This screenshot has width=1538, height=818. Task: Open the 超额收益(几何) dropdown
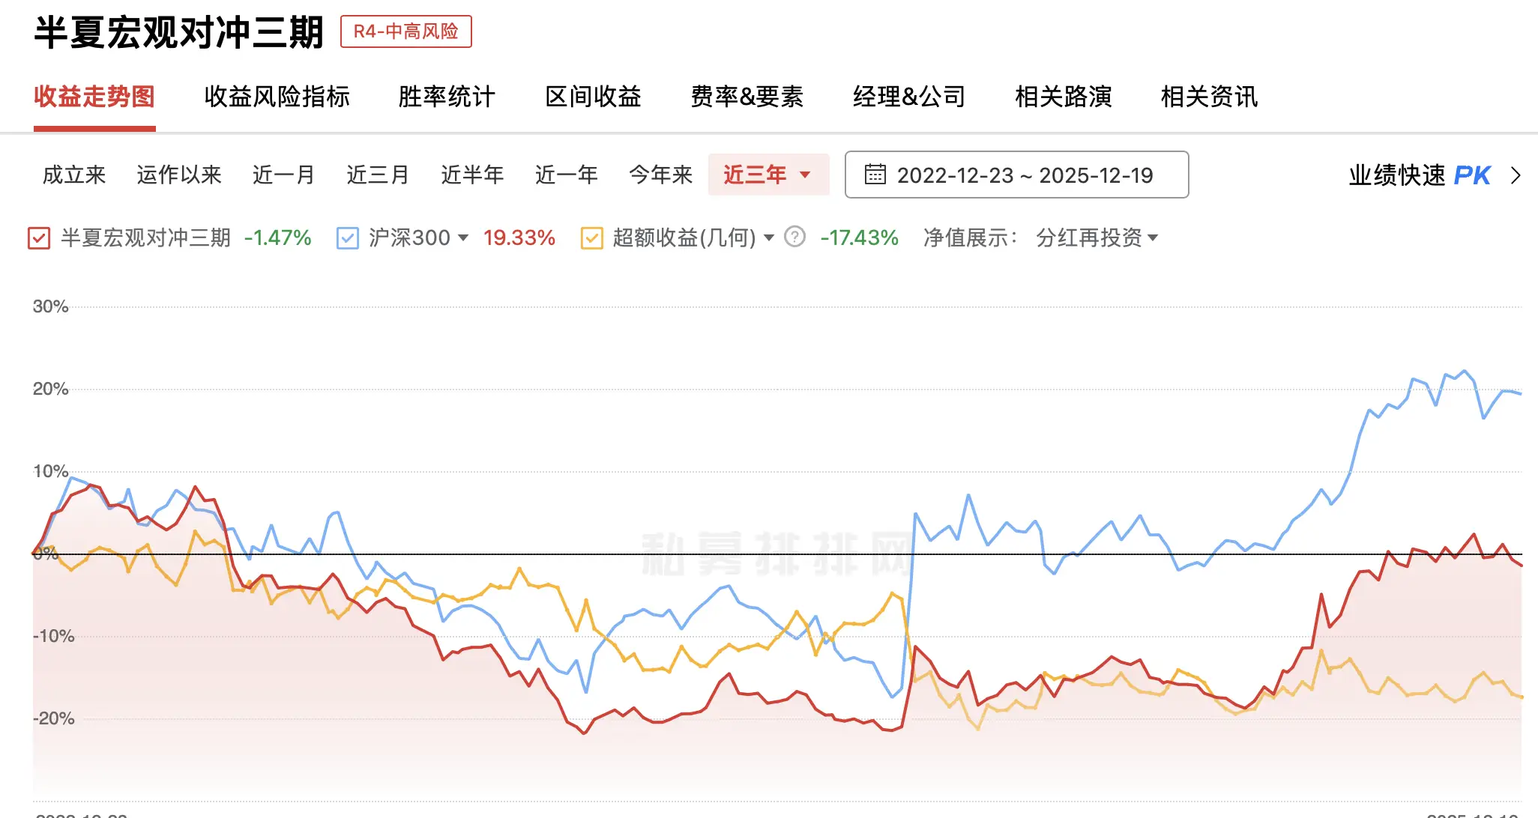coord(769,238)
